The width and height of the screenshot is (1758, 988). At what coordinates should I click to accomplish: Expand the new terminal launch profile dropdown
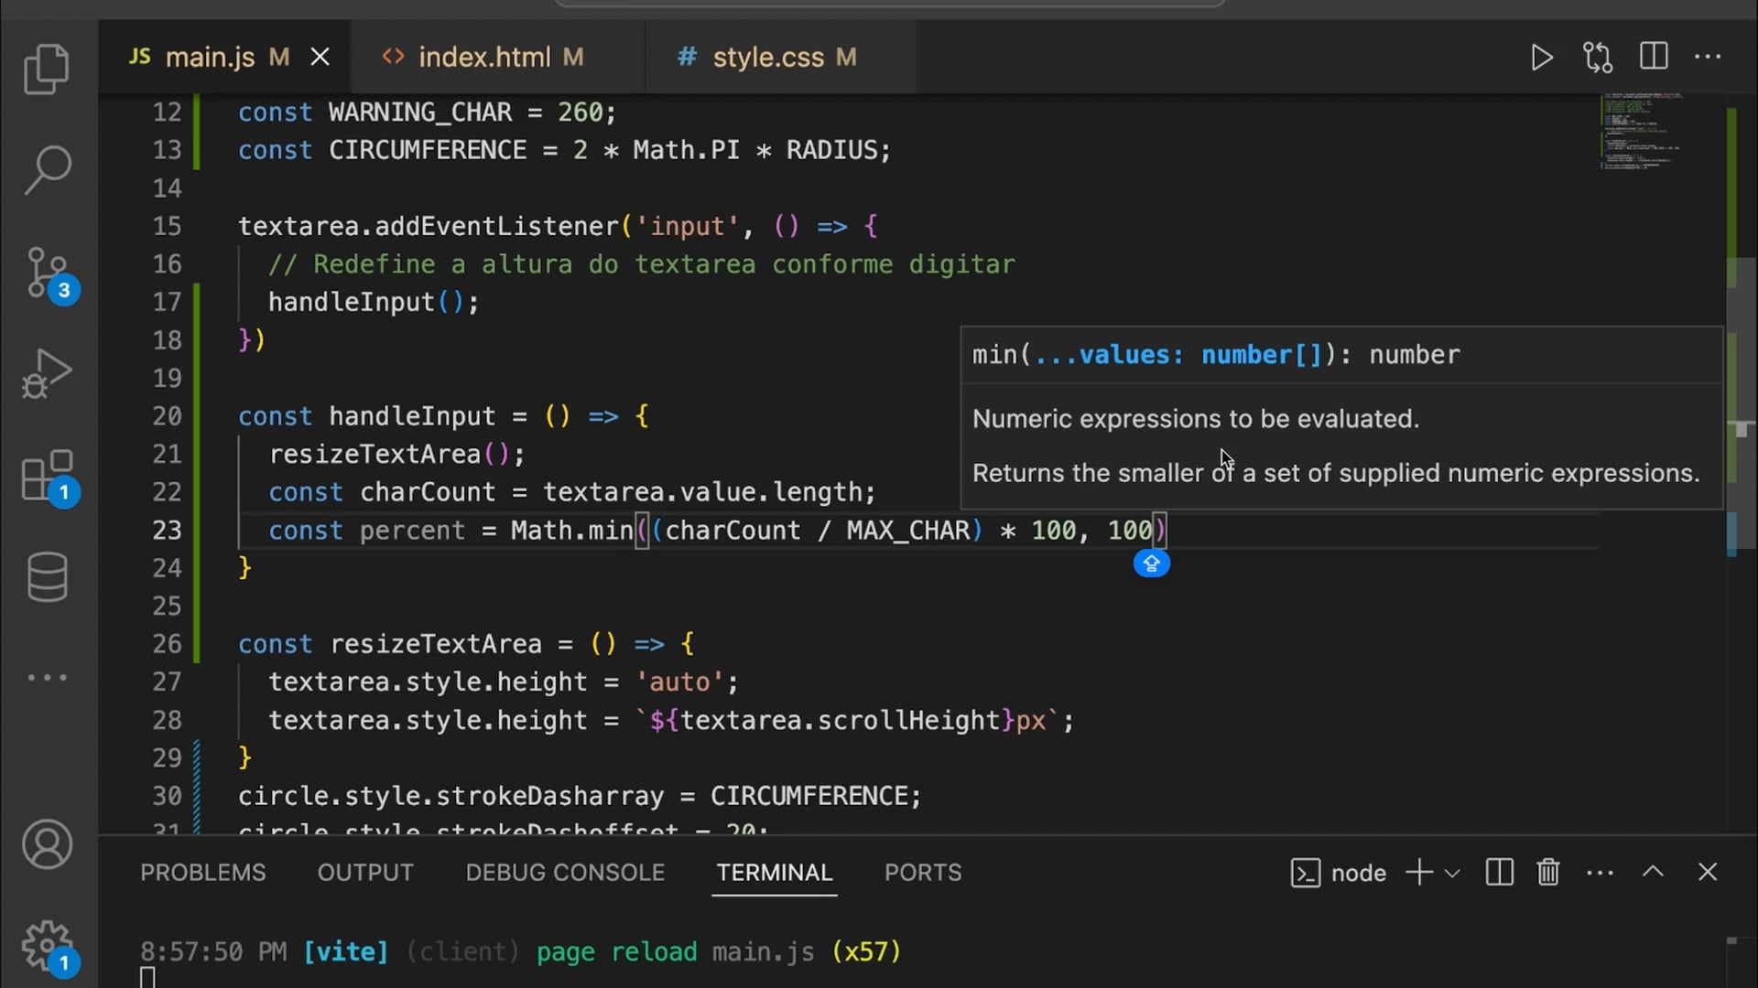(x=1452, y=874)
